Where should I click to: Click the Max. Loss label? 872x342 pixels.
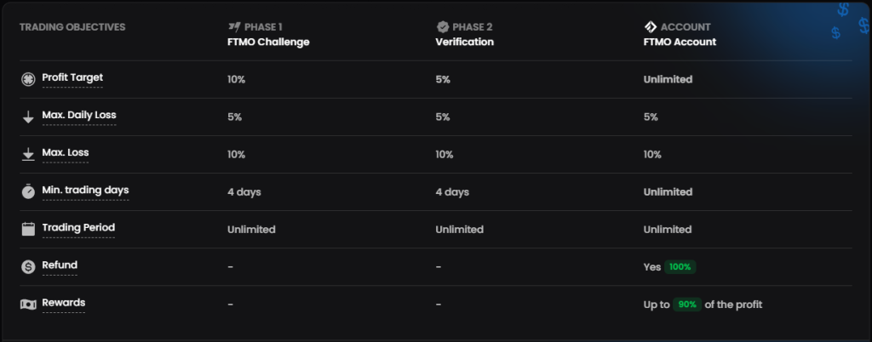[66, 152]
